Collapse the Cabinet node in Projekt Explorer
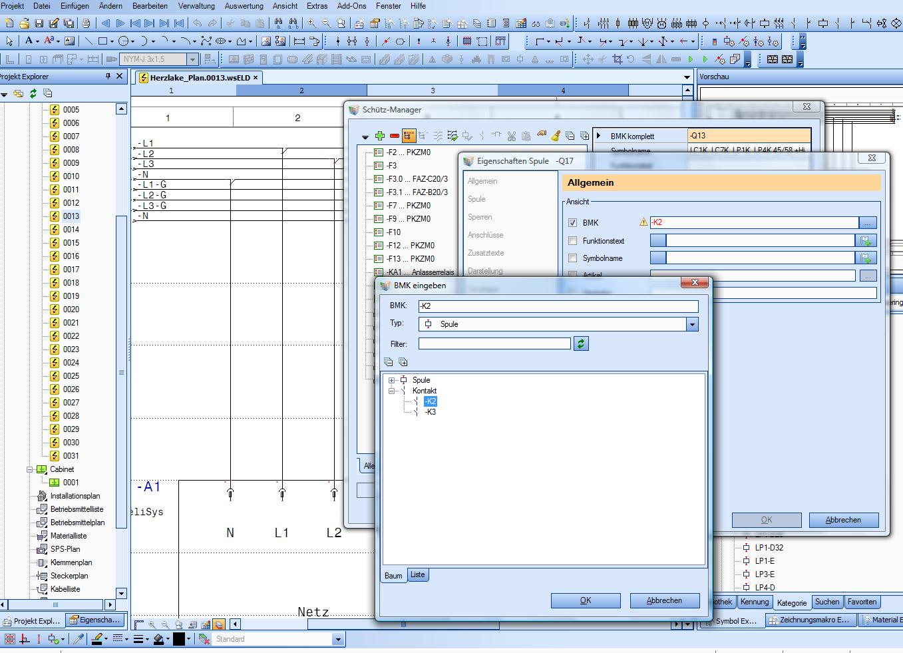Screen dimensions: 903x653 [30, 469]
